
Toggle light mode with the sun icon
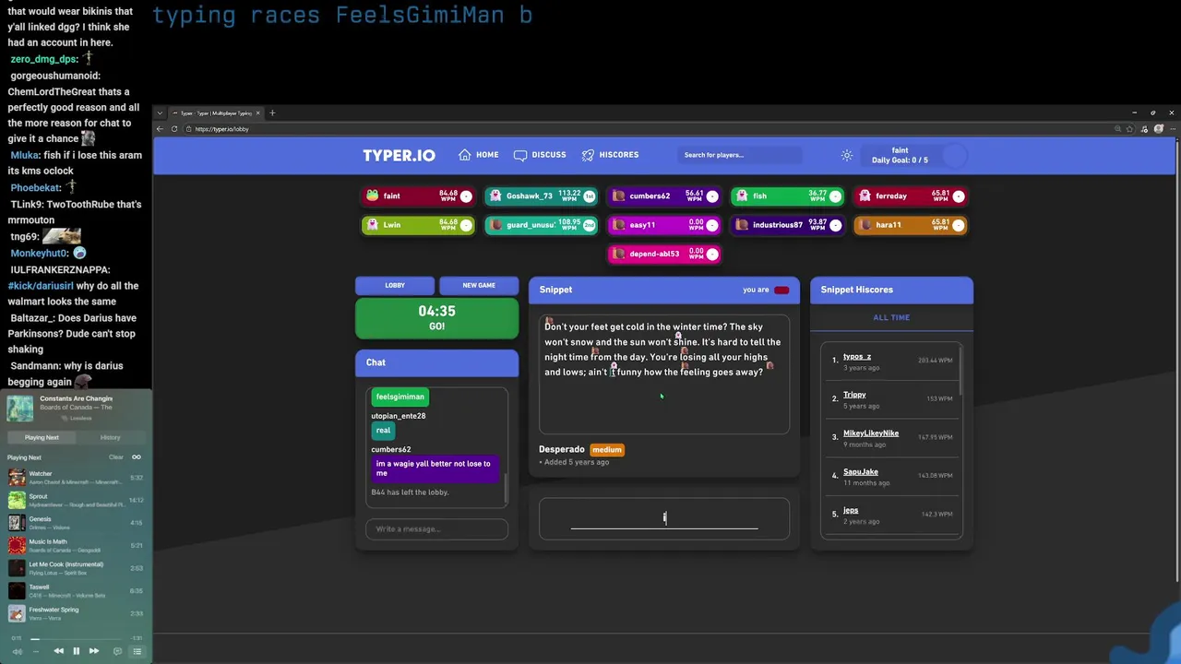point(847,155)
